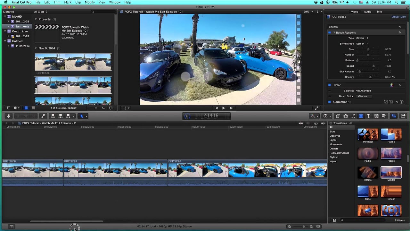This screenshot has height=231, width=410.
Task: Toggle the Transitions browser icon
Action: 361,116
